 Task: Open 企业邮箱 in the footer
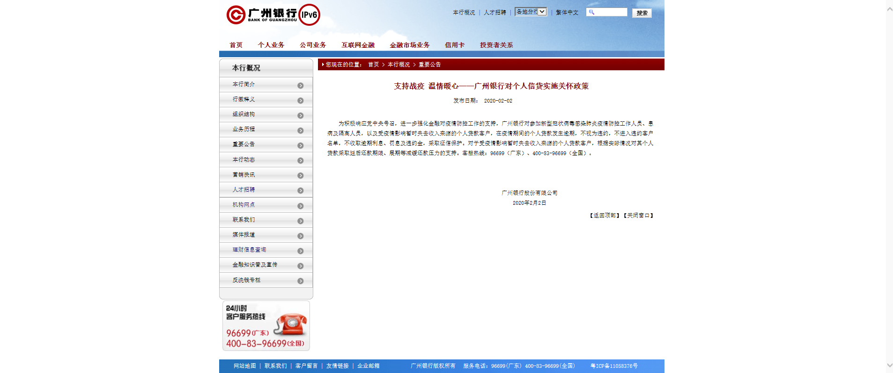(x=369, y=366)
